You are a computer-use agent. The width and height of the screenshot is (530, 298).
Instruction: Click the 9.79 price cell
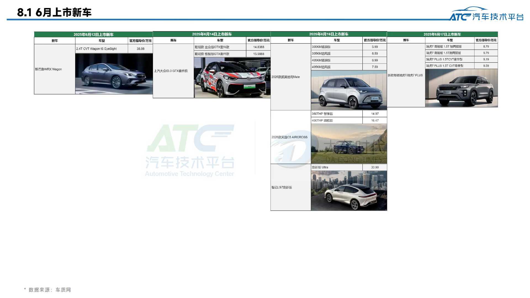coord(486,53)
